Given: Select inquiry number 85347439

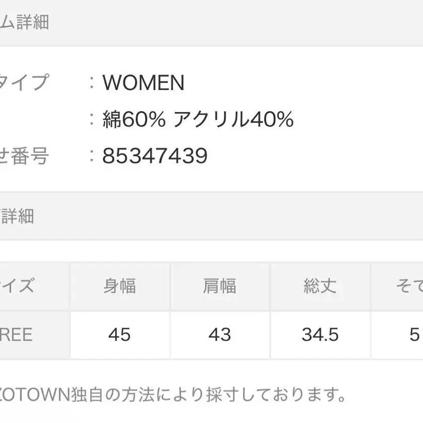Looking at the screenshot, I should click(x=155, y=156).
